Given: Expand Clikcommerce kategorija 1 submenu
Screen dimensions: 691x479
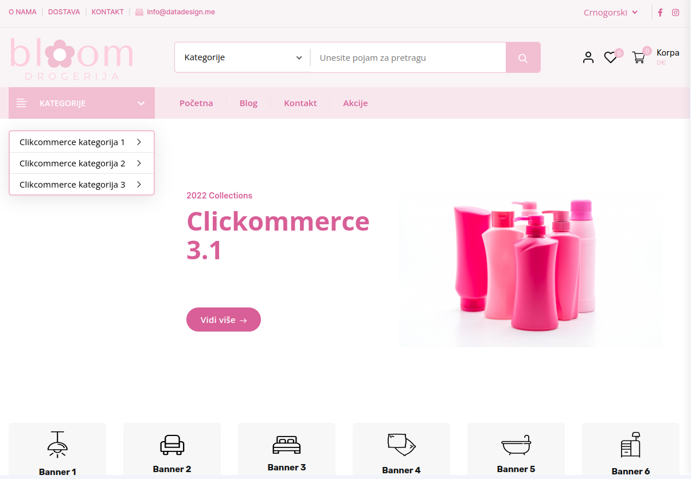Looking at the screenshot, I should coord(81,142).
